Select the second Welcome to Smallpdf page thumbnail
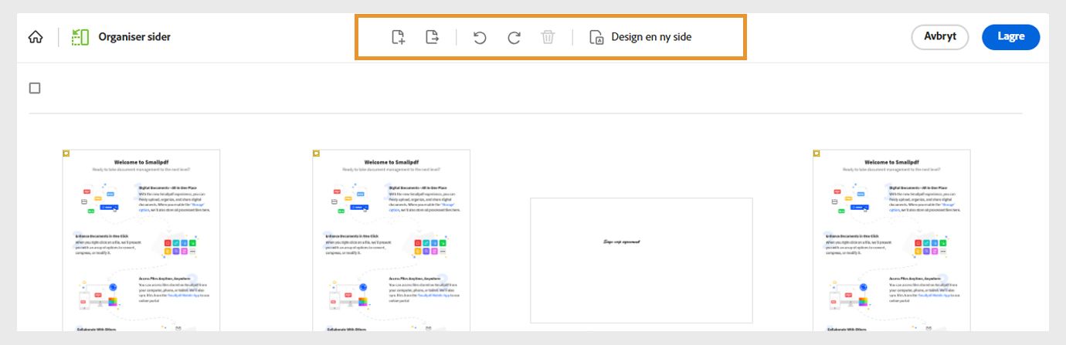The image size is (1066, 345). [392, 240]
